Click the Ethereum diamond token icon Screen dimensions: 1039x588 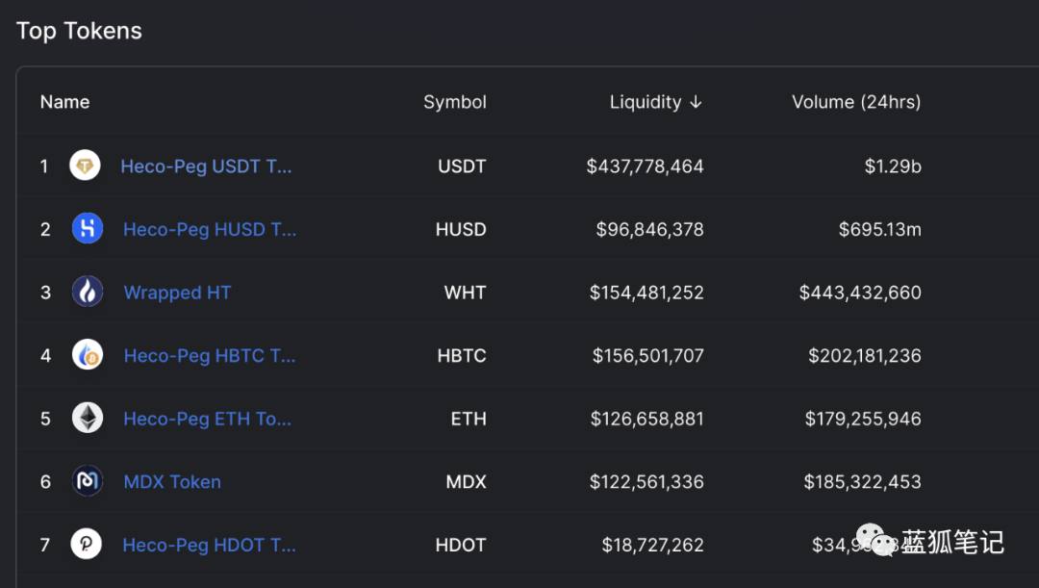click(x=88, y=418)
